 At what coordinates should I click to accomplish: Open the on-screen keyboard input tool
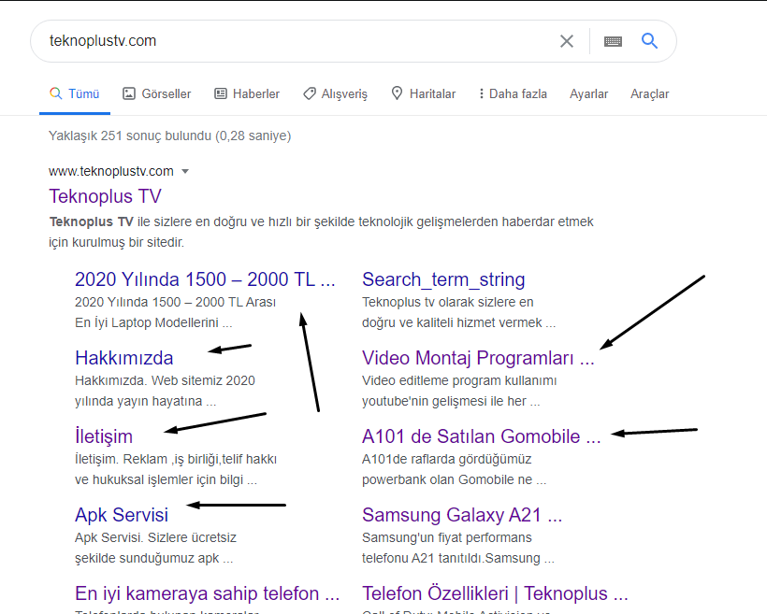(x=613, y=41)
